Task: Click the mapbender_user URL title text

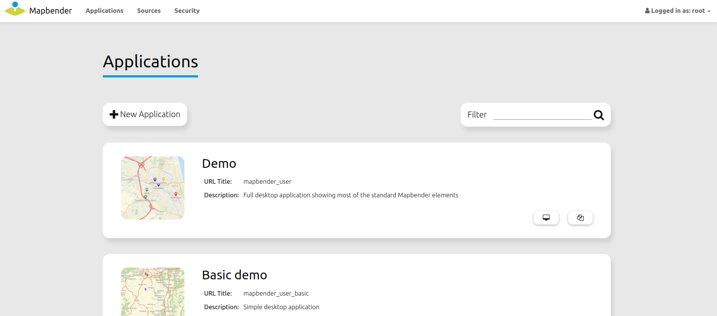Action: (x=267, y=182)
